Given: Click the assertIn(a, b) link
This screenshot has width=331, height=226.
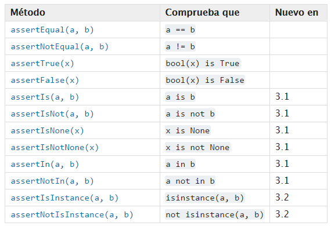Looking at the screenshot, I should coord(45,165).
